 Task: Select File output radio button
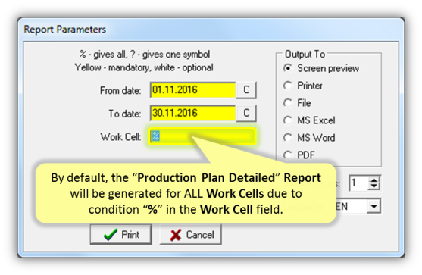[288, 103]
